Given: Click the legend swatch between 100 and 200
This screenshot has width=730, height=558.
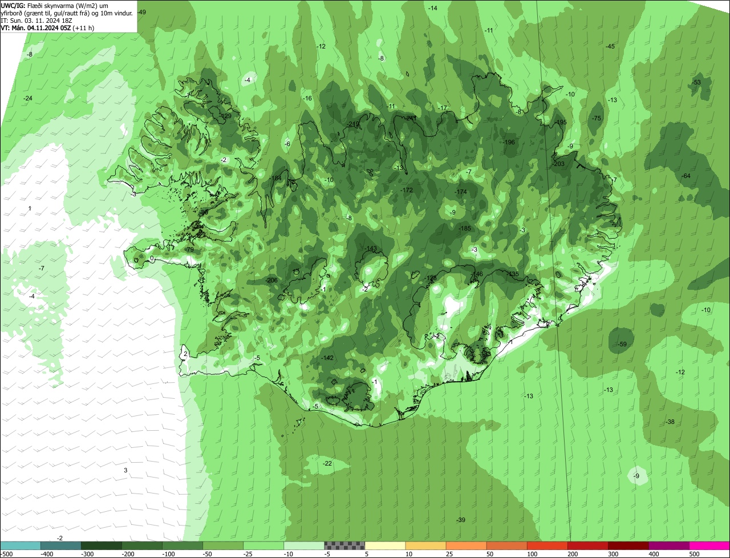Looking at the screenshot, I should point(547,545).
